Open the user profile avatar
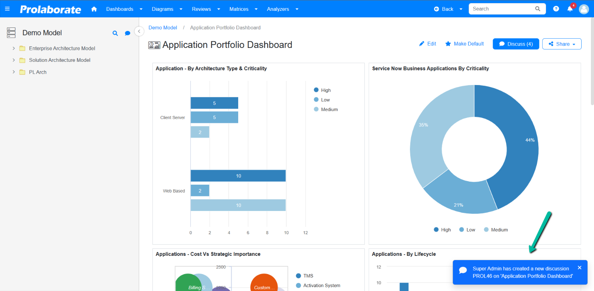The height and width of the screenshot is (291, 594). 584,9
